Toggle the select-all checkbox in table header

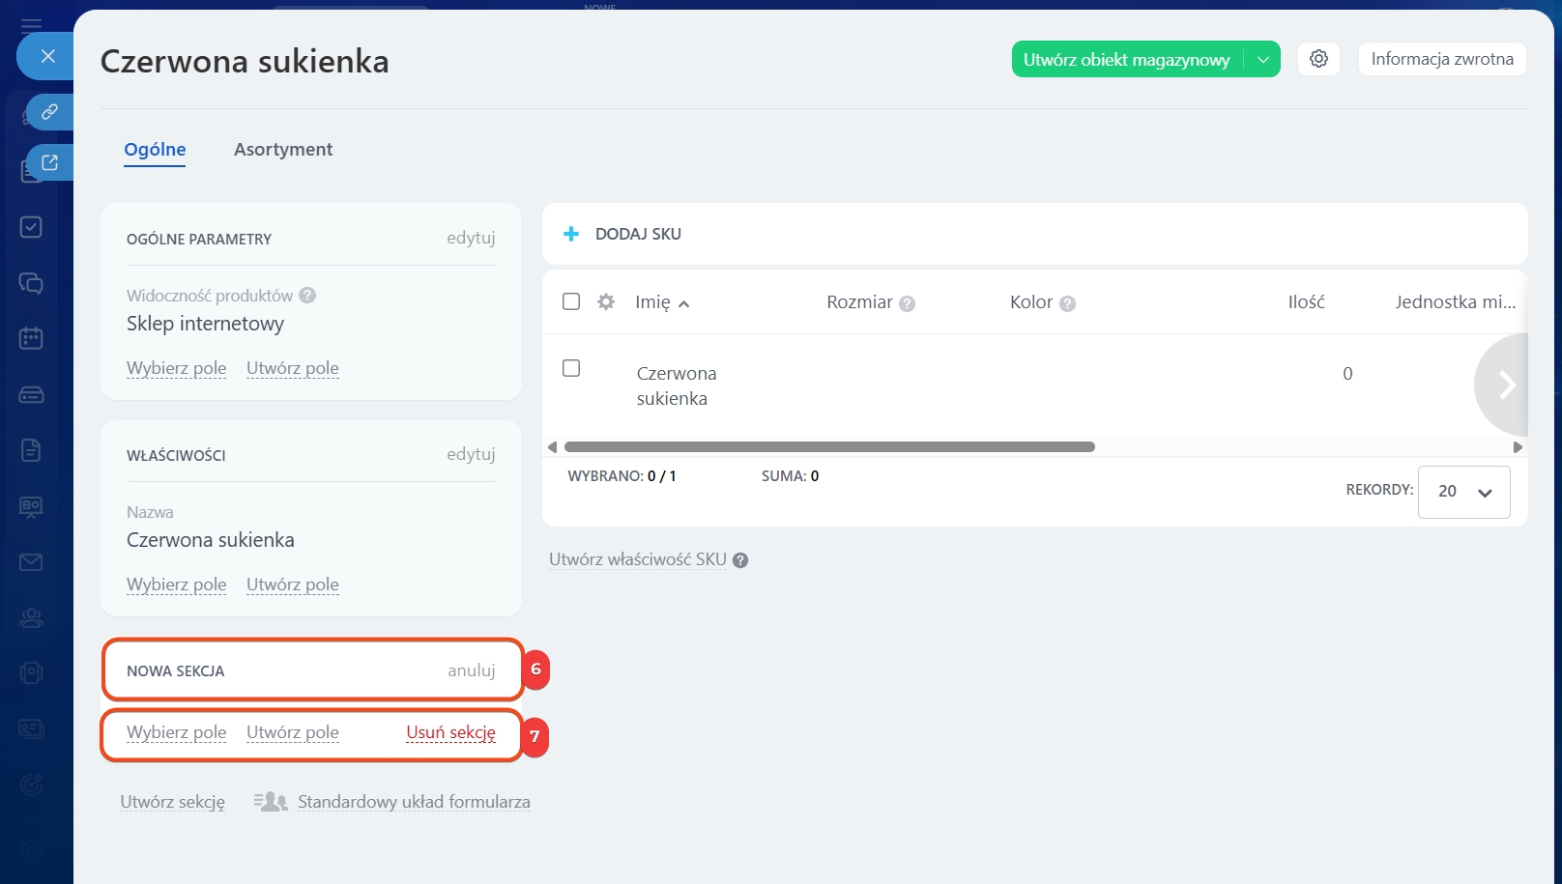coord(571,301)
